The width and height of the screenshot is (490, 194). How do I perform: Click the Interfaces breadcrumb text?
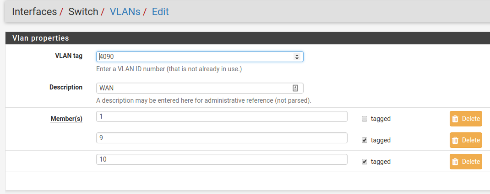(34, 11)
